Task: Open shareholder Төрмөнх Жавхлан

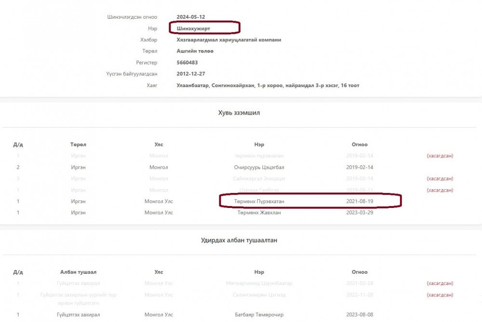Action: (260, 212)
